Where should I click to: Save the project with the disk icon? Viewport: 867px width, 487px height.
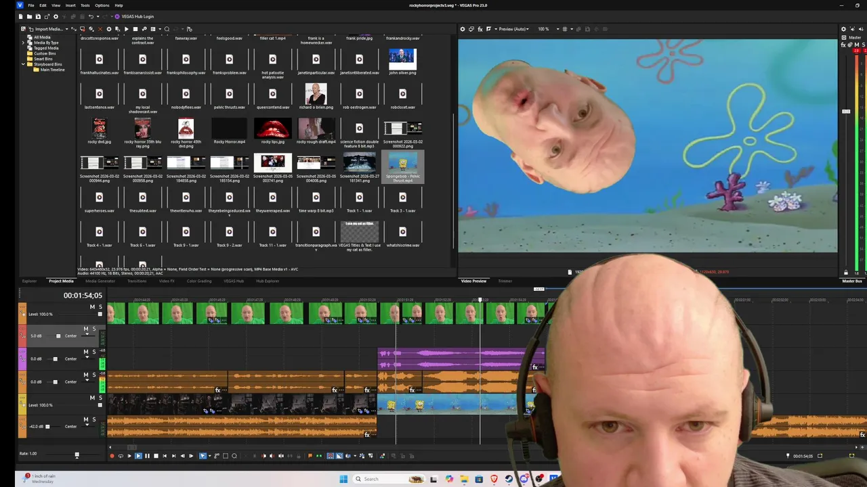pyautogui.click(x=38, y=16)
